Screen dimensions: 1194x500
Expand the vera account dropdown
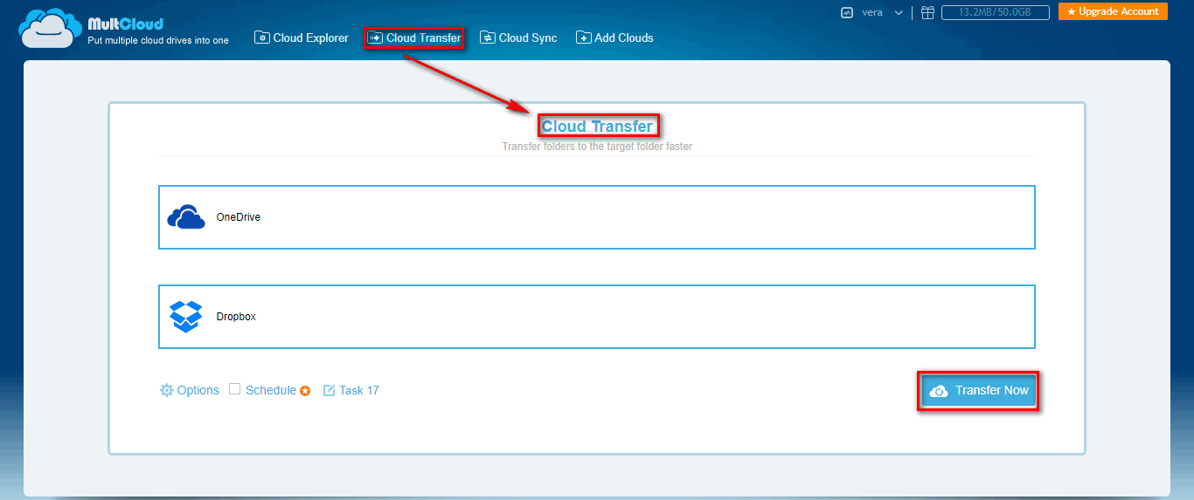[x=899, y=12]
